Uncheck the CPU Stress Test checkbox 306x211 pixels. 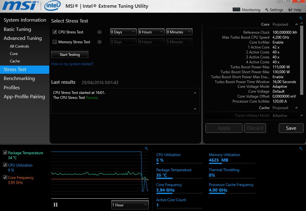(55, 32)
